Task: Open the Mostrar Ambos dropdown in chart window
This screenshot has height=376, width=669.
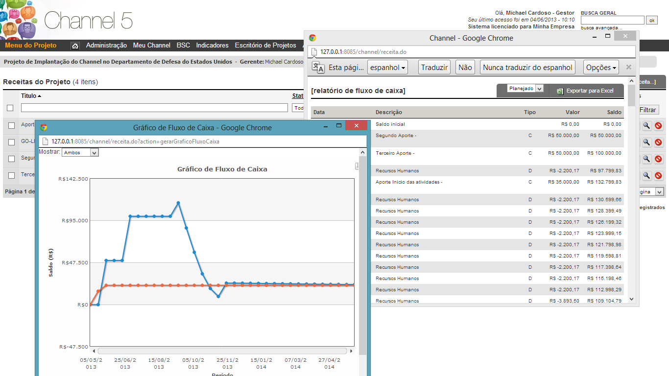Action: 80,152
